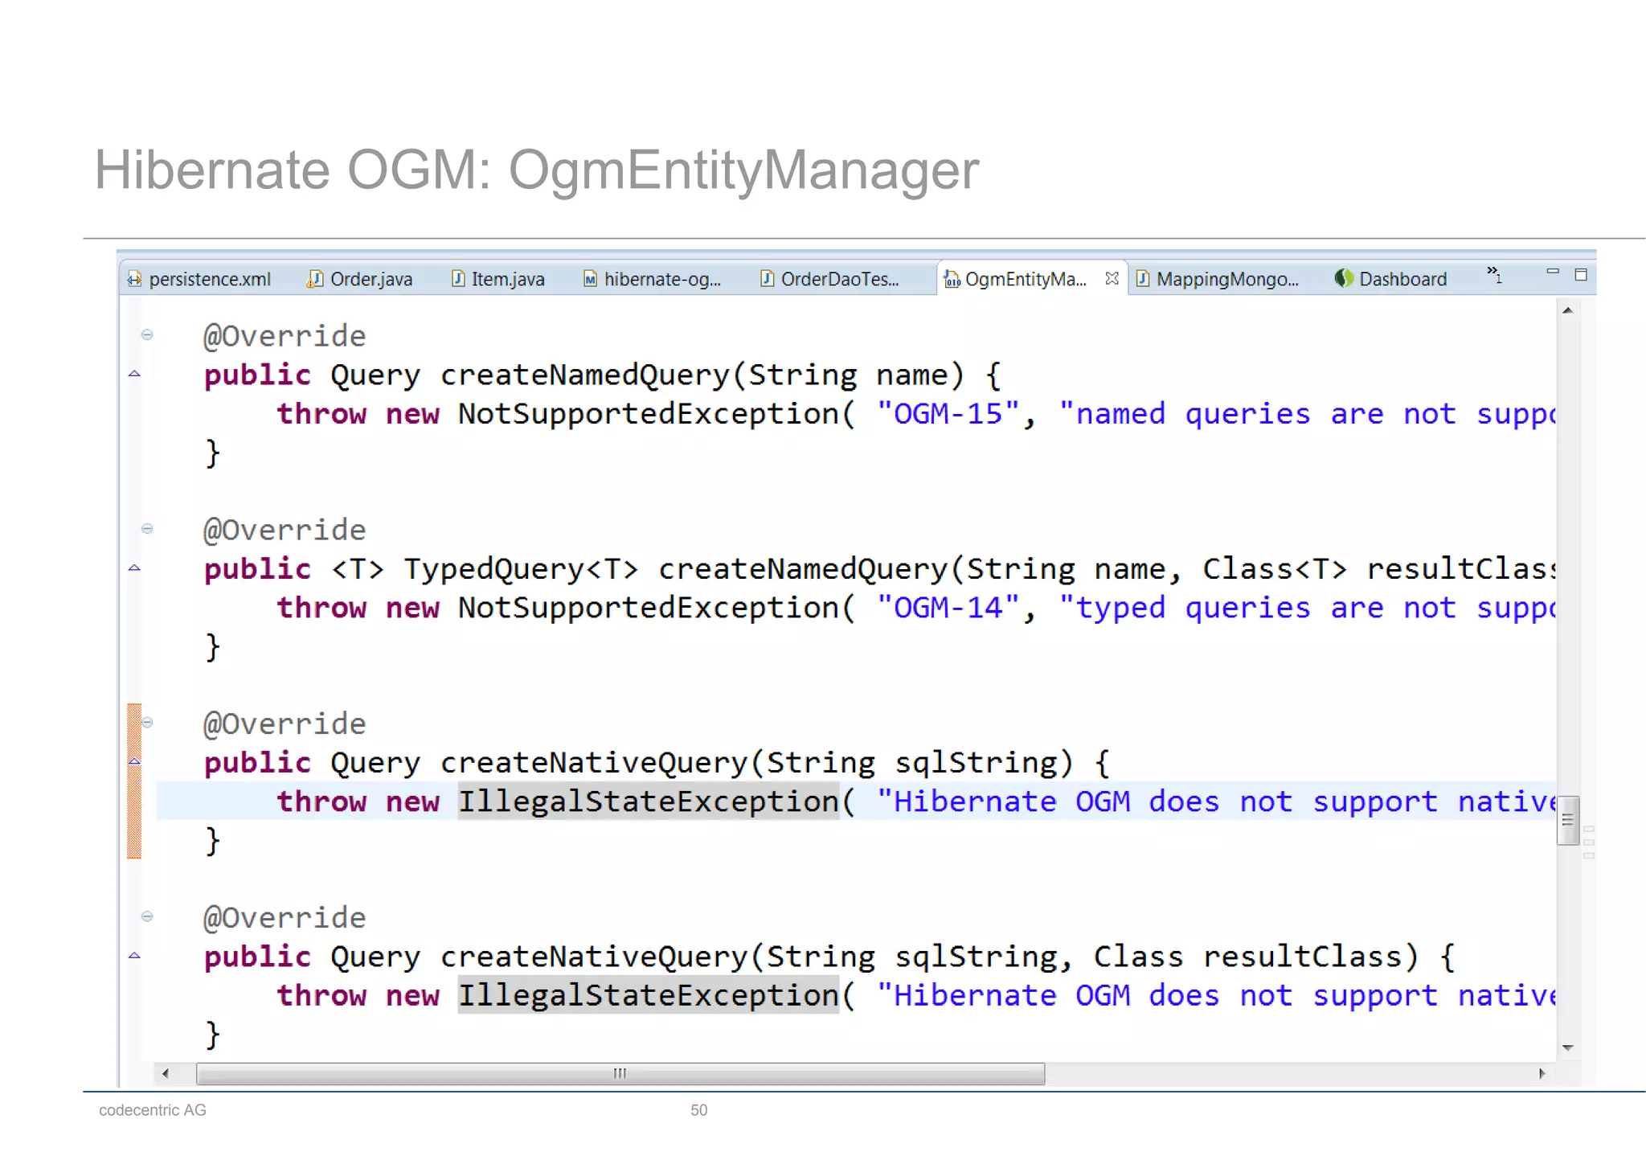The width and height of the screenshot is (1646, 1164).
Task: Click NotSupportedException in the OGM-14 line
Action: tap(648, 608)
